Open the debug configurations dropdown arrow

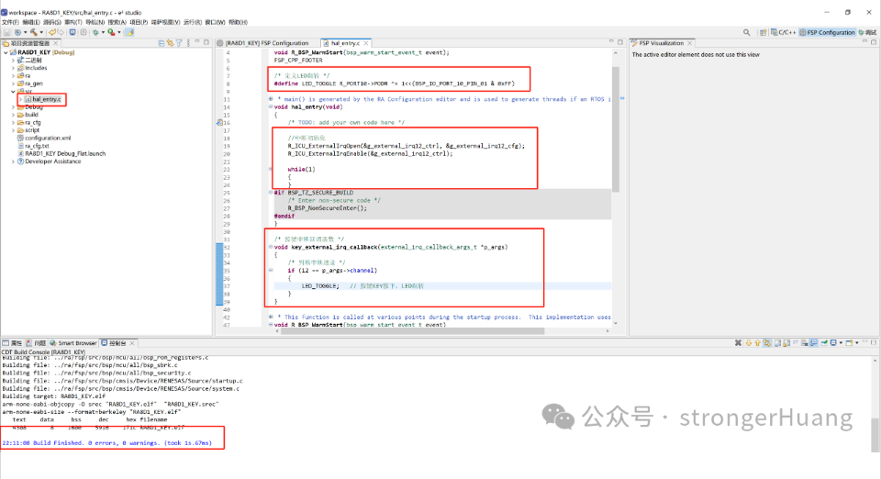click(104, 32)
